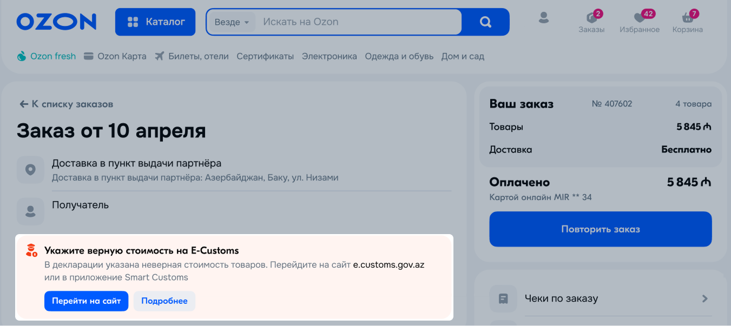
Task: Click Укажите верную стоимость на E-Customs heading
Action: [142, 251]
